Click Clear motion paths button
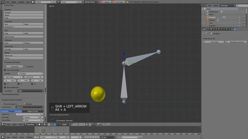 click(34, 49)
